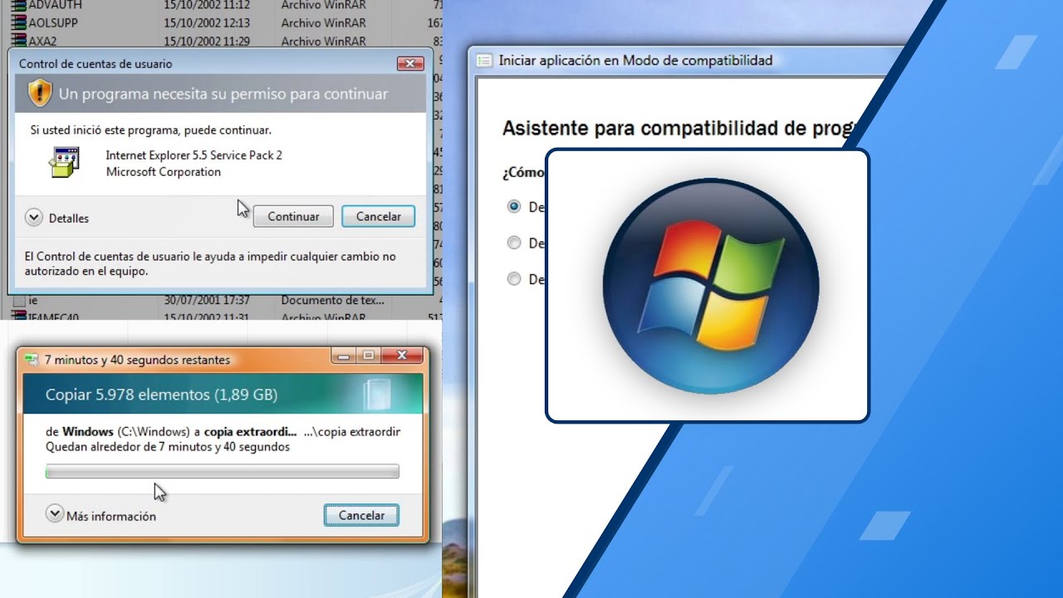Select the file named ie
Screen dimensions: 1063x598
(33, 300)
